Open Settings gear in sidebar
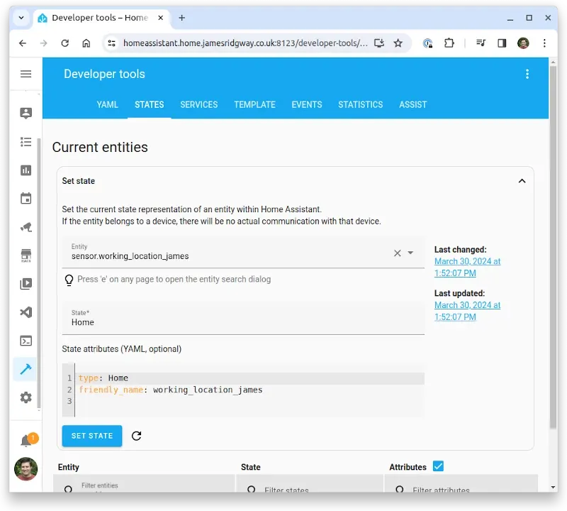This screenshot has width=567, height=511. pos(26,397)
